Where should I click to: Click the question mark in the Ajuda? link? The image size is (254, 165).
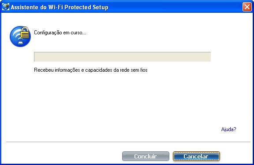235,129
